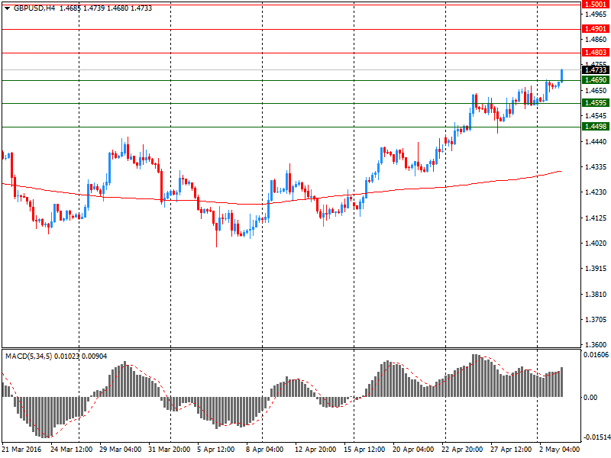Click the 1.3705 price axis value
The height and width of the screenshot is (458, 611).
click(x=596, y=320)
